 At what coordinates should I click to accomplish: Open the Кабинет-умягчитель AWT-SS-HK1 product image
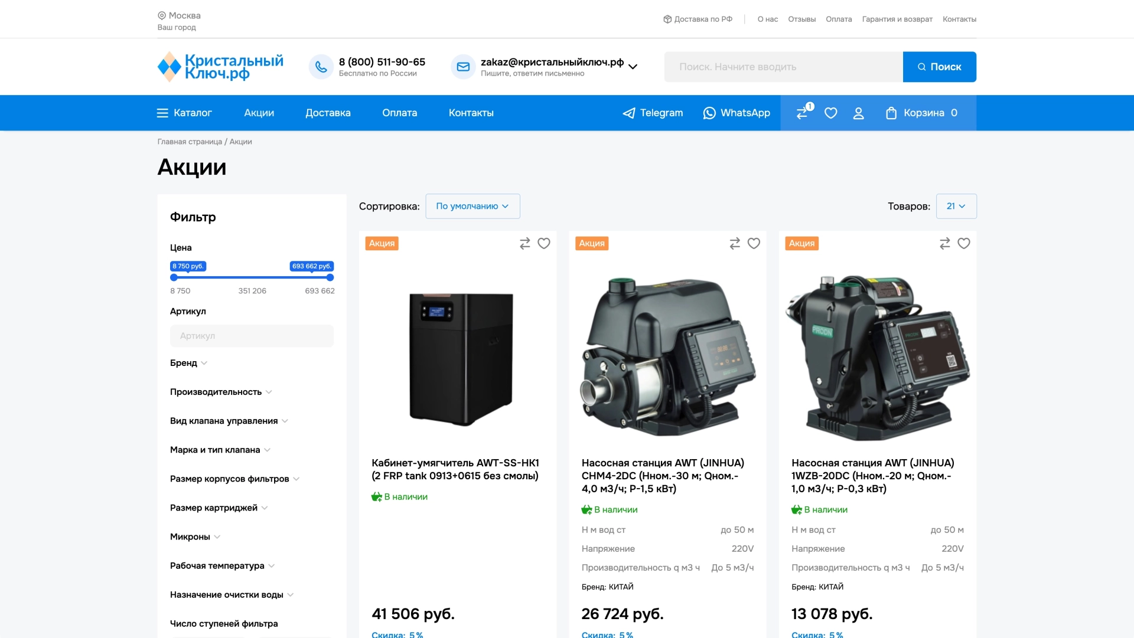(461, 359)
